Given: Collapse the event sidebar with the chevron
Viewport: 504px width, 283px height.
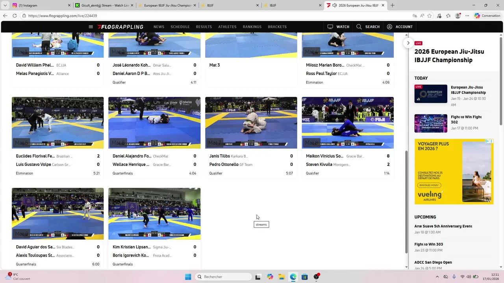Looking at the screenshot, I should (408, 43).
